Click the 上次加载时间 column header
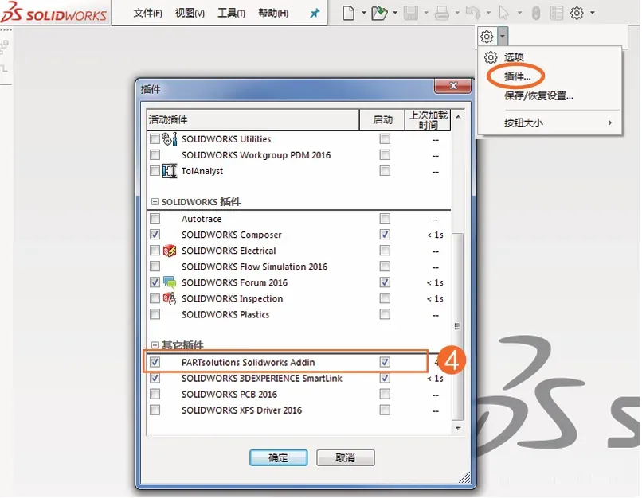 click(428, 120)
